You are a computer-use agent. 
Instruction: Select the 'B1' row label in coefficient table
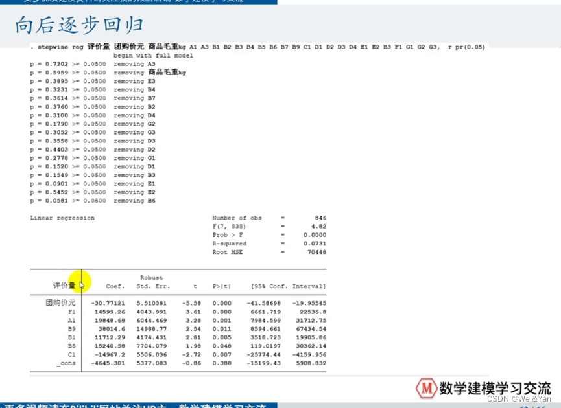[72, 337]
